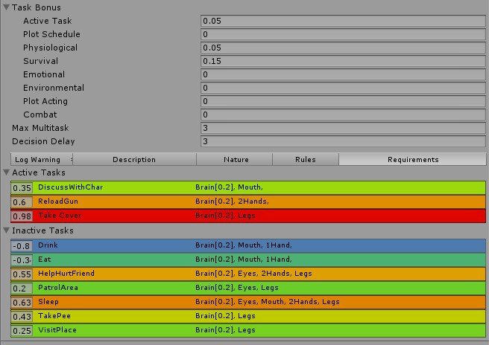489x345 pixels.
Task: Edit the Max Multitask field
Action: pyautogui.click(x=343, y=128)
